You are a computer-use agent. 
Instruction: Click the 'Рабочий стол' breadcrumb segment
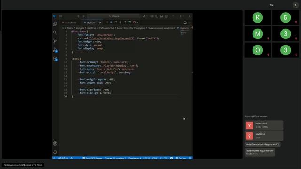pos(107,28)
